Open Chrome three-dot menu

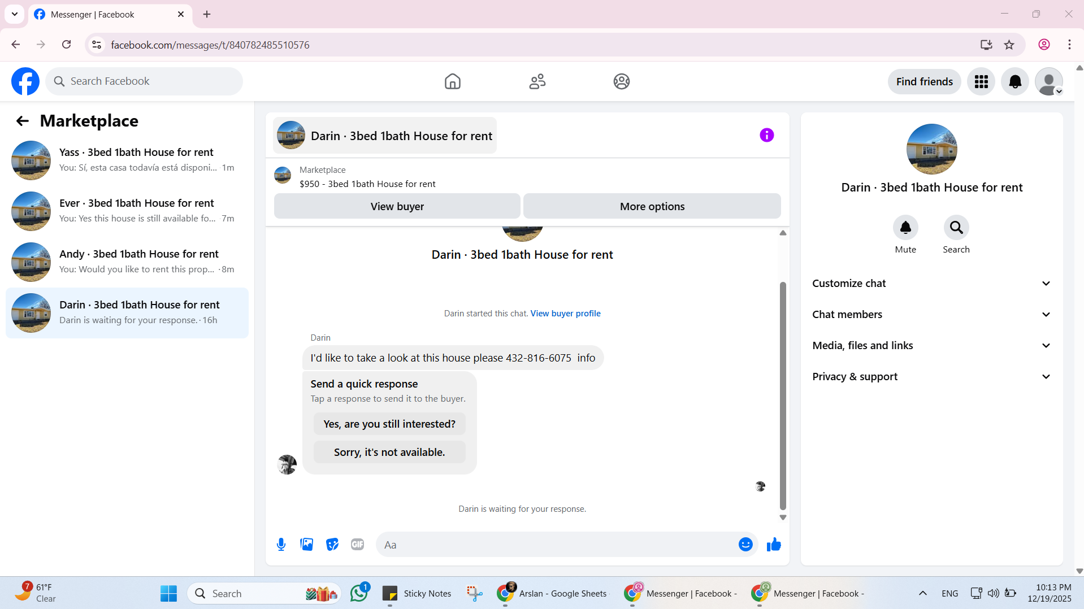click(x=1069, y=45)
